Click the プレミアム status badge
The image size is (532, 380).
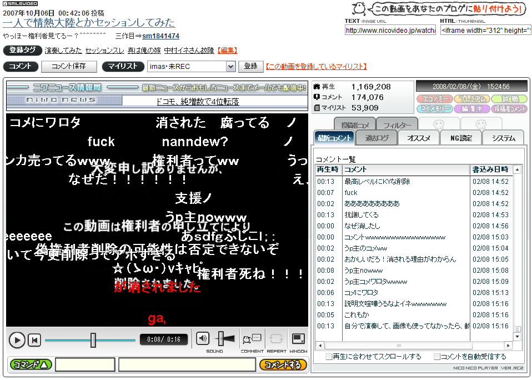pyautogui.click(x=471, y=99)
